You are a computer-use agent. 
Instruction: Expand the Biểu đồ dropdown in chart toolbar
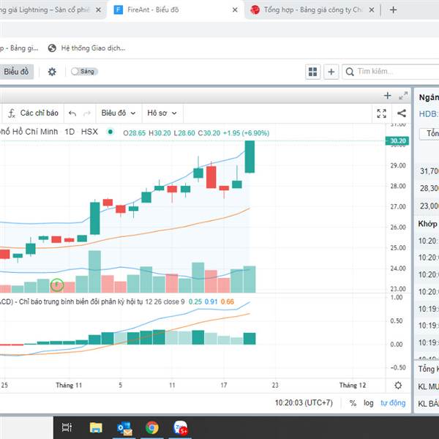tap(119, 113)
